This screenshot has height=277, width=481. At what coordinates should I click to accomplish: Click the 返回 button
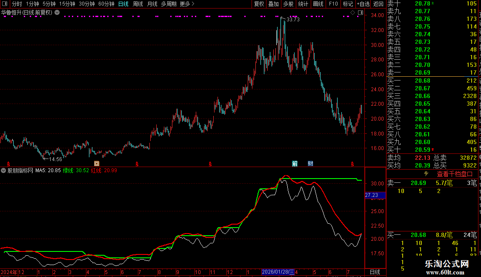point(378,4)
